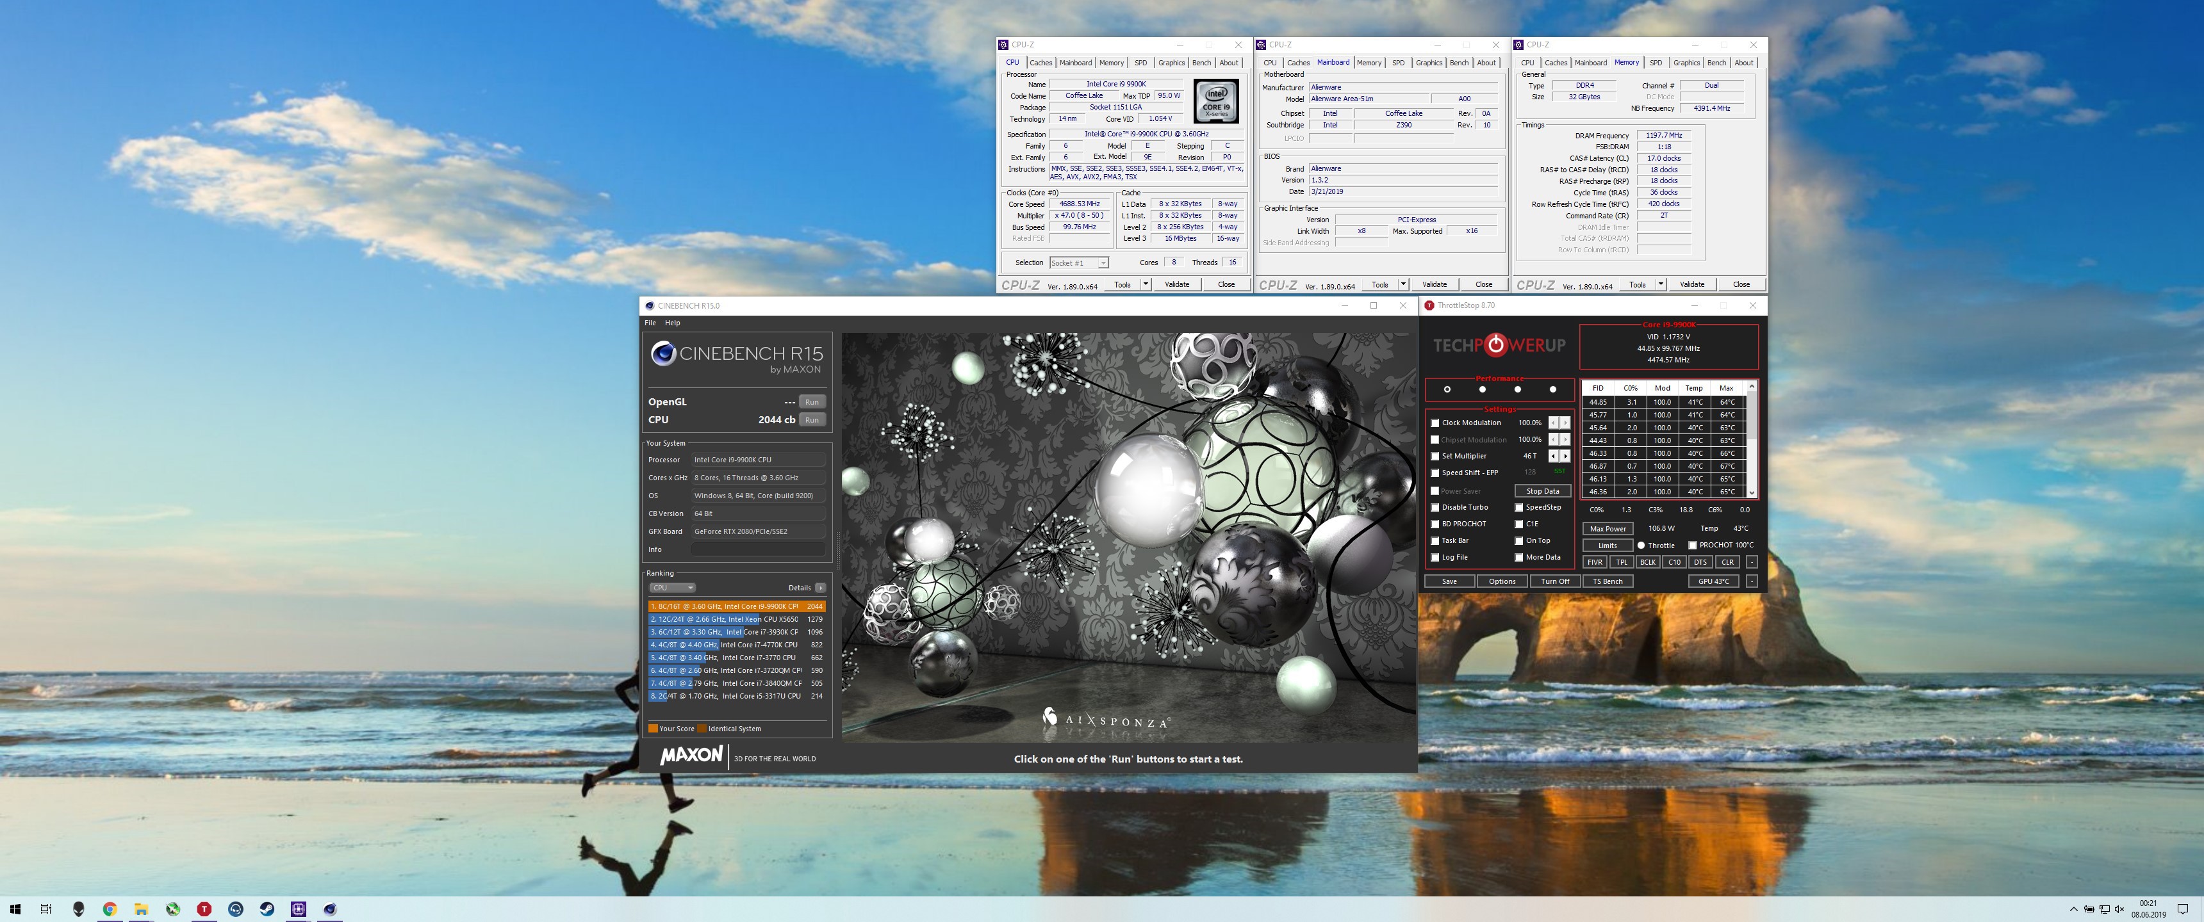Enable the Clock Modulation checkbox
The image size is (2204, 922).
(1435, 423)
